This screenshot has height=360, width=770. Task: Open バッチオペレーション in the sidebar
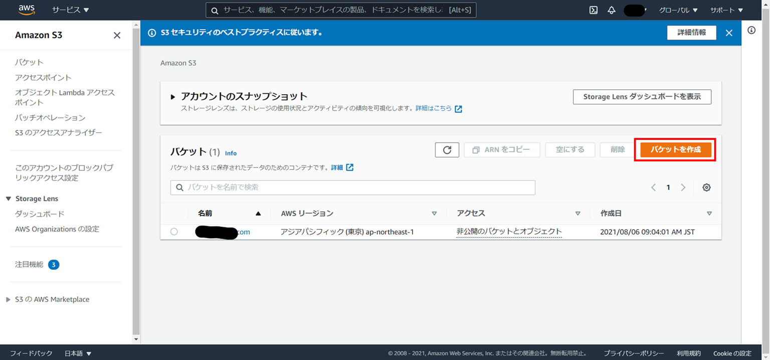point(50,117)
